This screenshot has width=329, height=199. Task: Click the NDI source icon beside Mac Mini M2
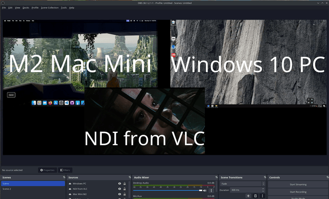[x=70, y=194]
